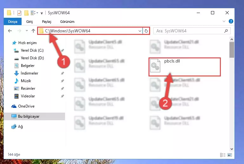Refresh the SysWOW64 folder
Screen dimensions: 244x164
point(146,31)
